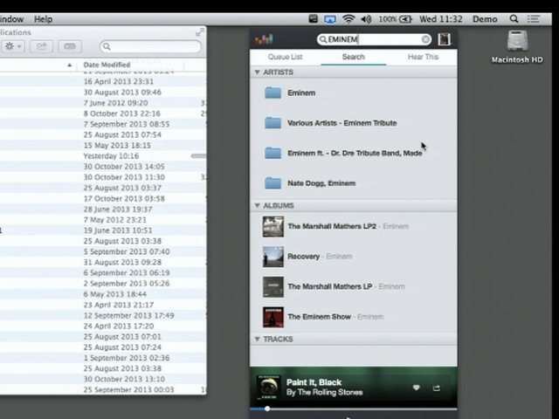Clear the EMINEM search field
Screen dimensions: 559x419
pos(425,39)
